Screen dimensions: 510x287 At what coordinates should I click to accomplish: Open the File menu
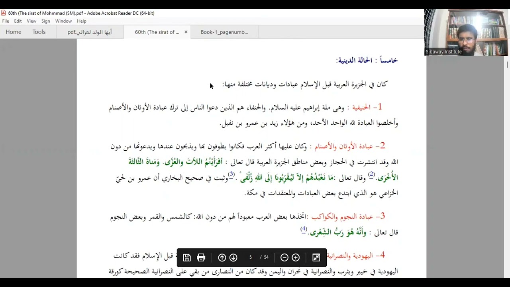6,21
